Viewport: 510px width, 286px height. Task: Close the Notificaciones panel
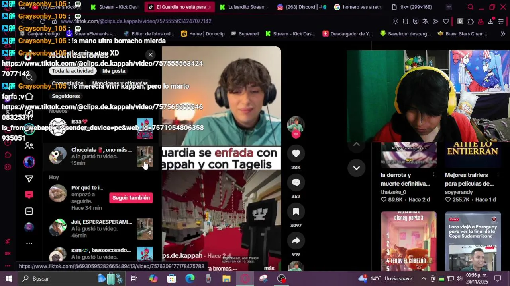tap(150, 55)
